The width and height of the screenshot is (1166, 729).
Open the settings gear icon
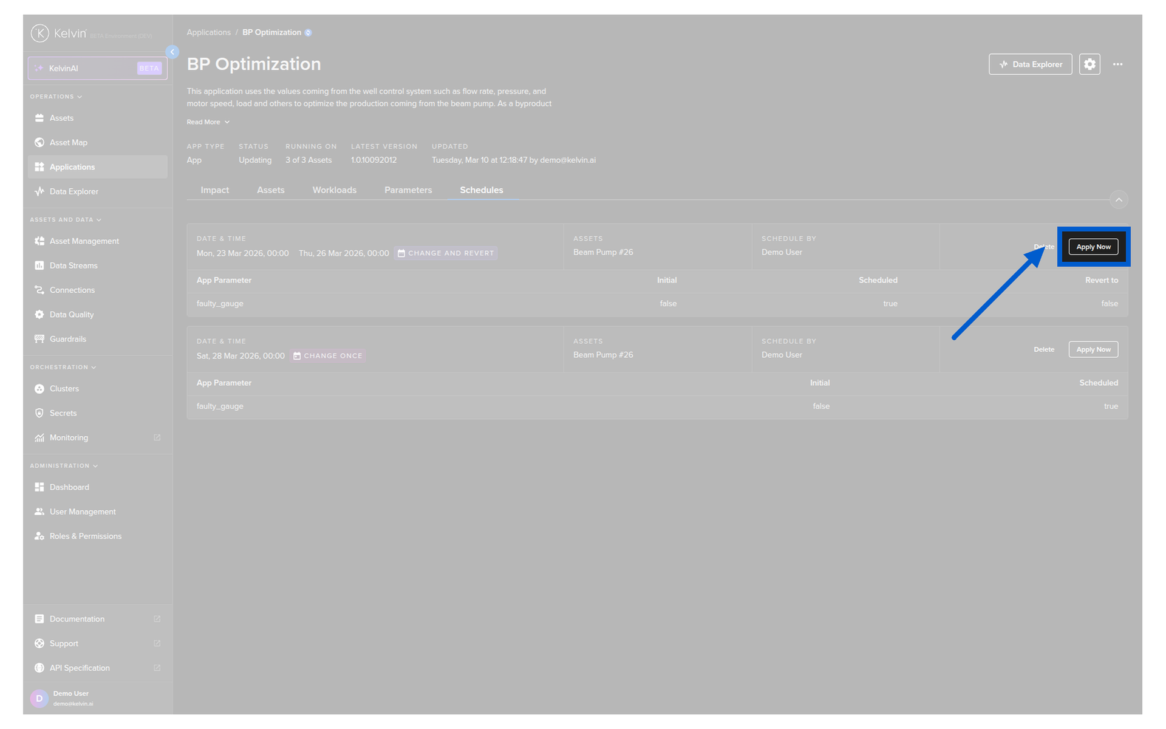[1089, 64]
